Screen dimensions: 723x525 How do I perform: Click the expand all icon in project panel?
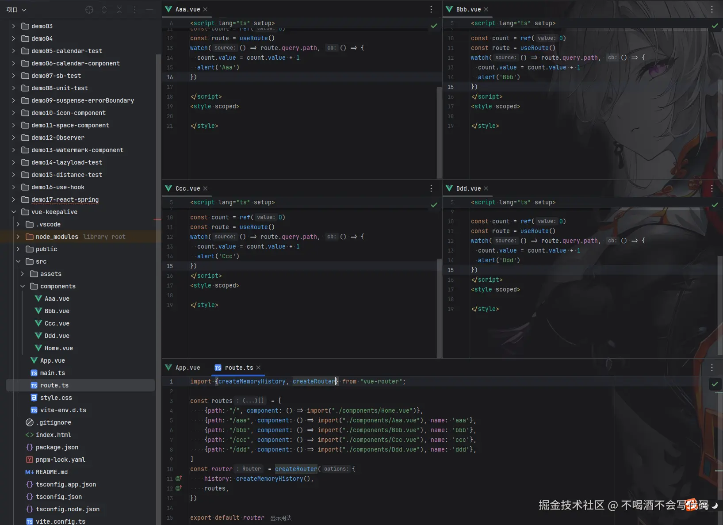click(104, 10)
